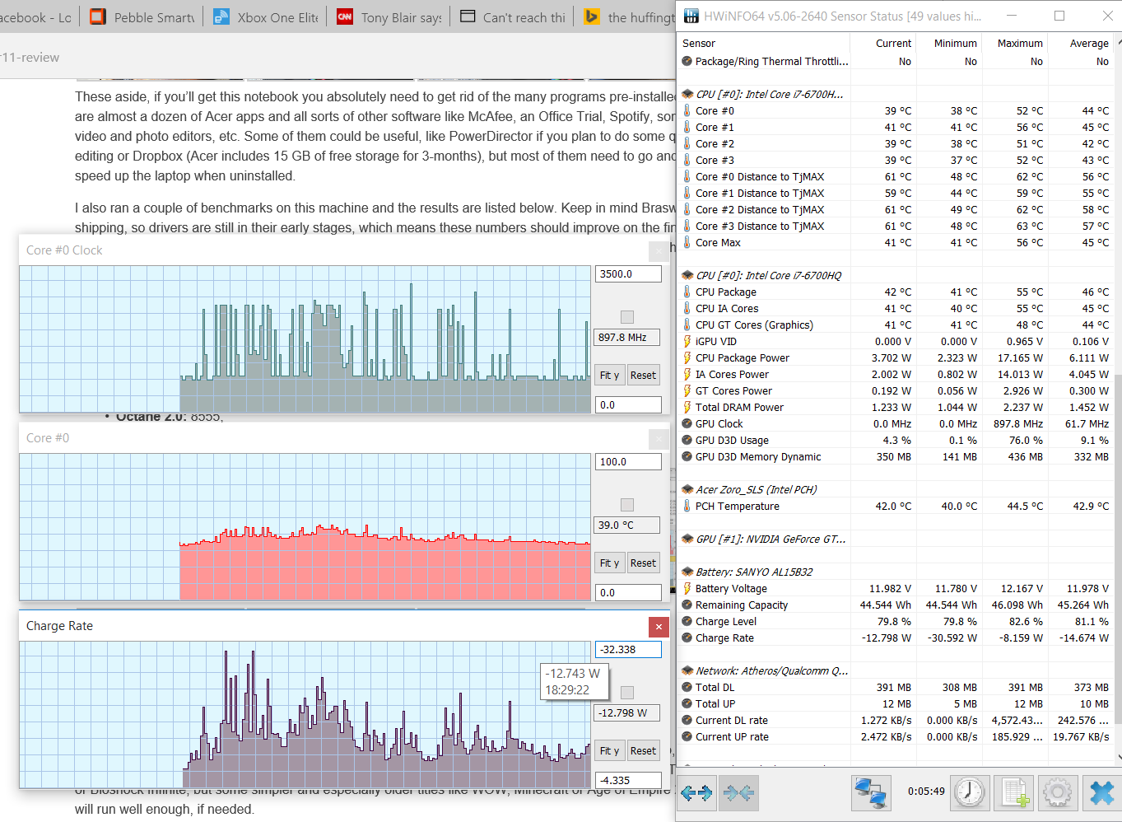Click the Battery Voltage lightning icon

tap(687, 588)
